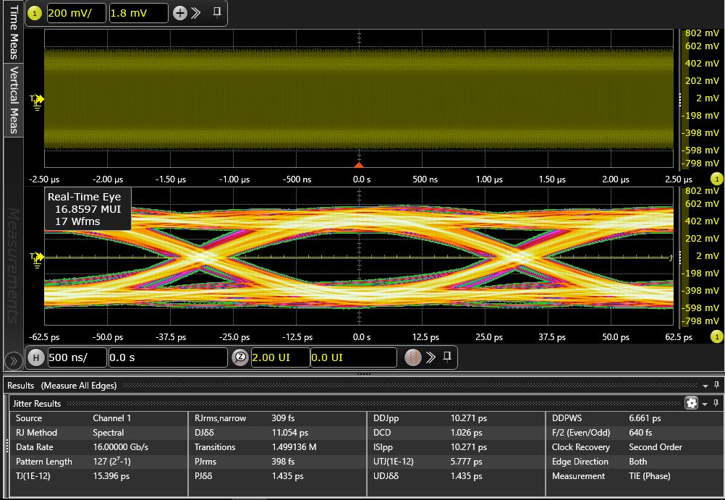Expand the left sidebar with the chevron button

[12, 360]
